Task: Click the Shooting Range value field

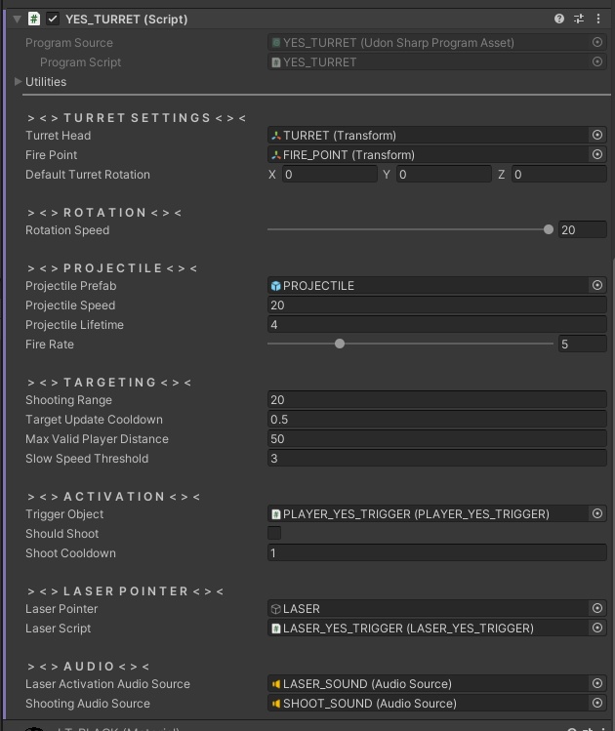Action: (436, 400)
